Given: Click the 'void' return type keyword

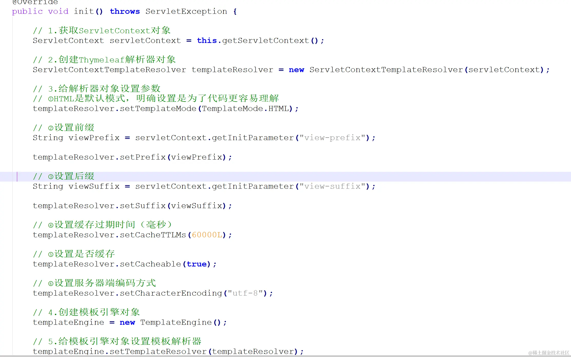Looking at the screenshot, I should (58, 12).
